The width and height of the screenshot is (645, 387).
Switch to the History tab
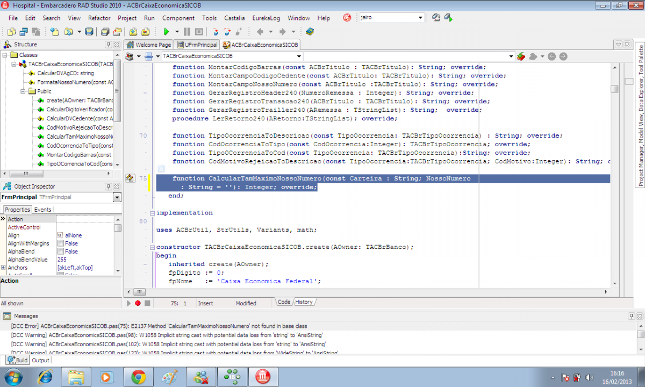click(304, 302)
